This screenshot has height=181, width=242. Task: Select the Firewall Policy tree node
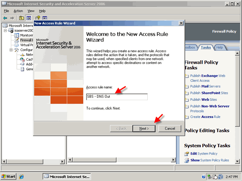click(27, 40)
